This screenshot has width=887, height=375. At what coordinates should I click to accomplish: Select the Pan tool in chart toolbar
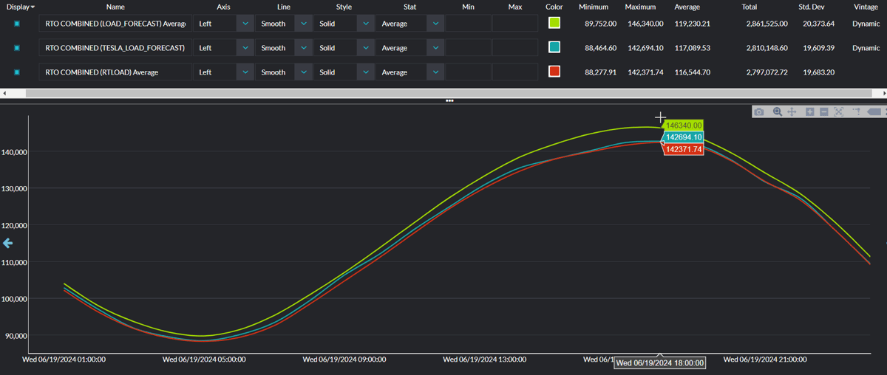tap(792, 111)
